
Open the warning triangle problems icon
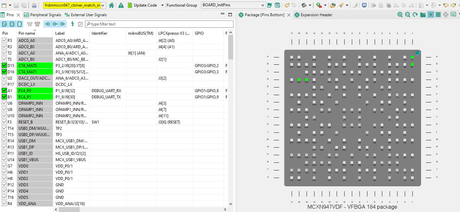[121, 5]
